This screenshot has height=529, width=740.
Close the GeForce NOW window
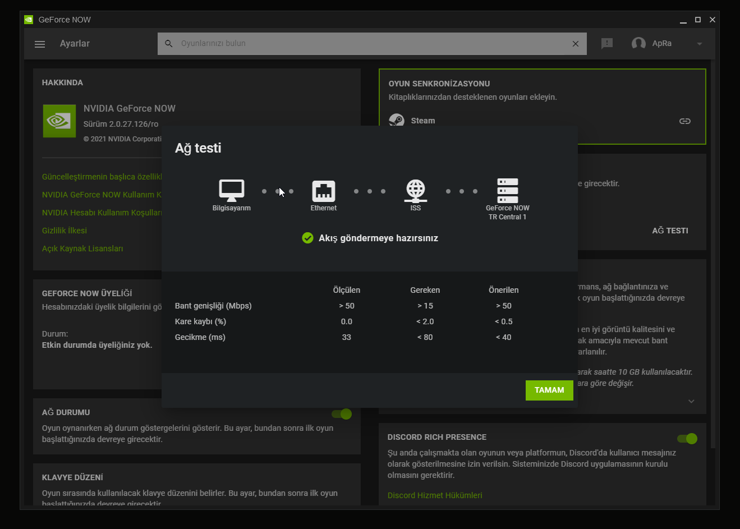point(713,20)
